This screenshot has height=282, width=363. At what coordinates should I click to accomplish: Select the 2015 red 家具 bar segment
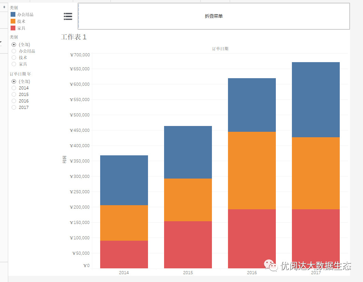tap(188, 245)
